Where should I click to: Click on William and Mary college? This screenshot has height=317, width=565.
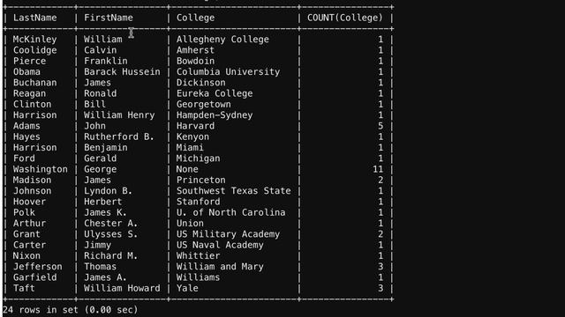(220, 267)
